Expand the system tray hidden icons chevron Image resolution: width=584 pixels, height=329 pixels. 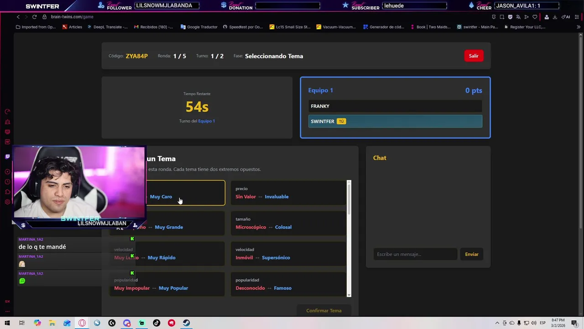(x=497, y=323)
